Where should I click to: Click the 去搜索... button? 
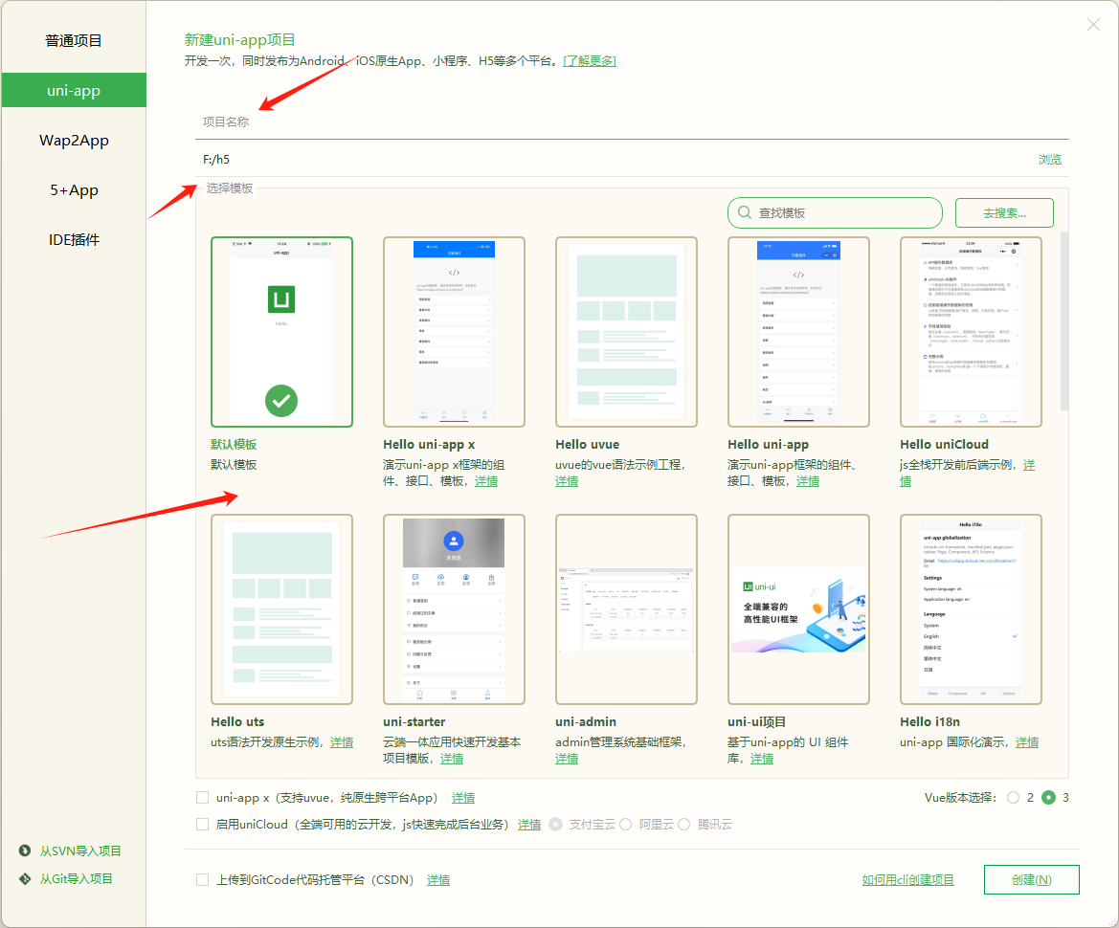pos(1004,212)
